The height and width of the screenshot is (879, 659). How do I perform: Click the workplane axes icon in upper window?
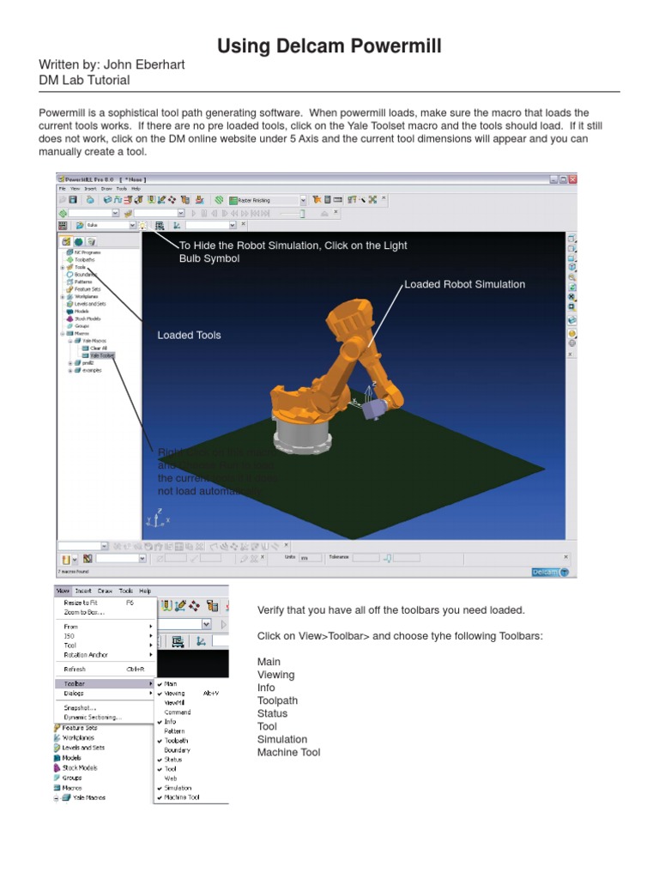pos(177,226)
